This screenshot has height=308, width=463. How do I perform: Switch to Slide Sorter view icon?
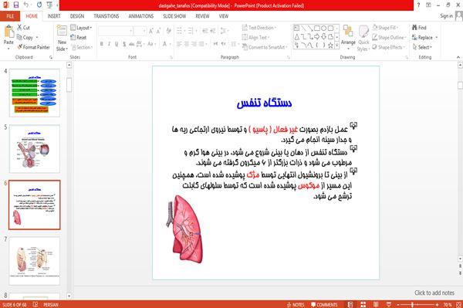point(363,304)
